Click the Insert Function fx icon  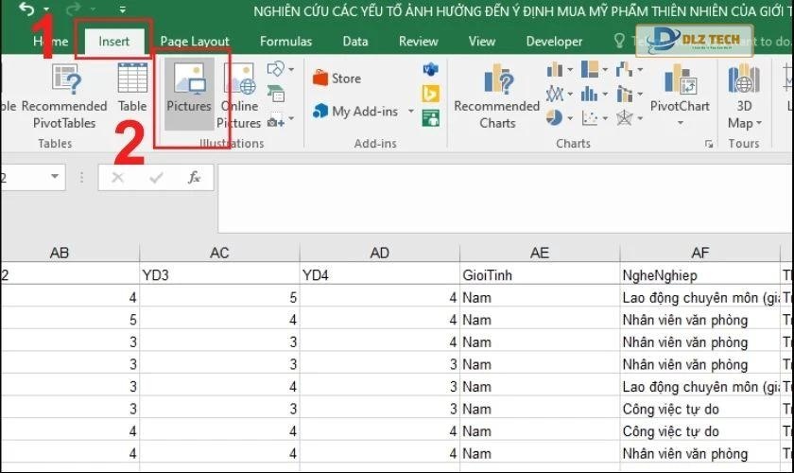(x=194, y=177)
